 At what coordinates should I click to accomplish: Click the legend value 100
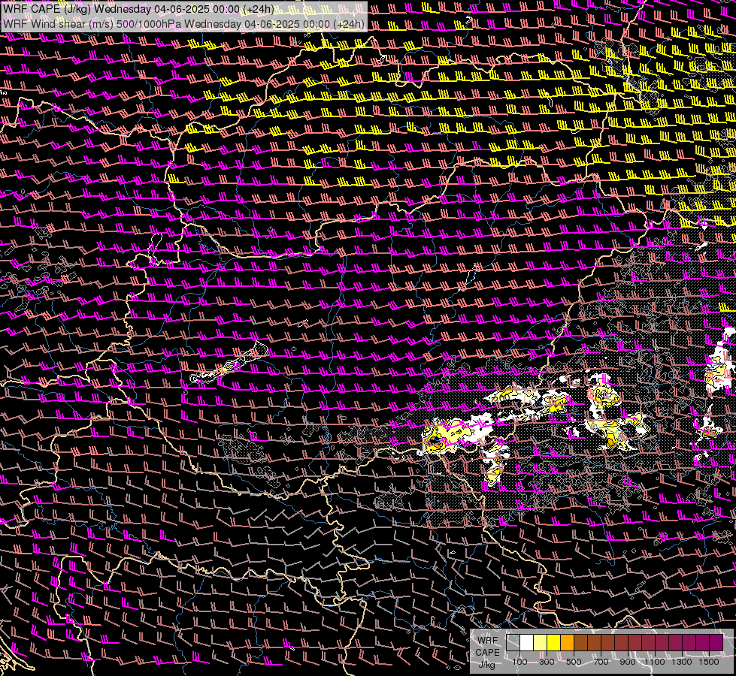[519, 662]
